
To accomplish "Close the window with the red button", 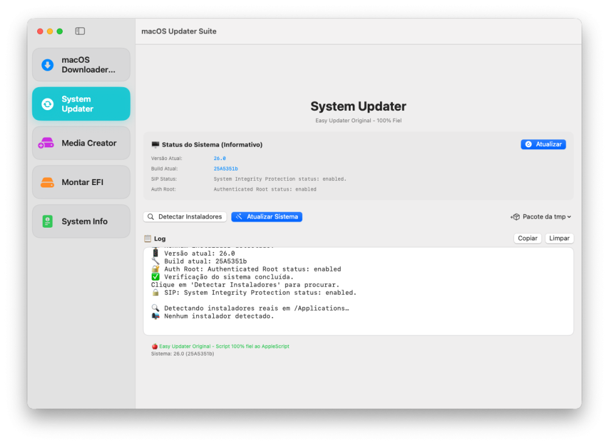I will [x=40, y=32].
